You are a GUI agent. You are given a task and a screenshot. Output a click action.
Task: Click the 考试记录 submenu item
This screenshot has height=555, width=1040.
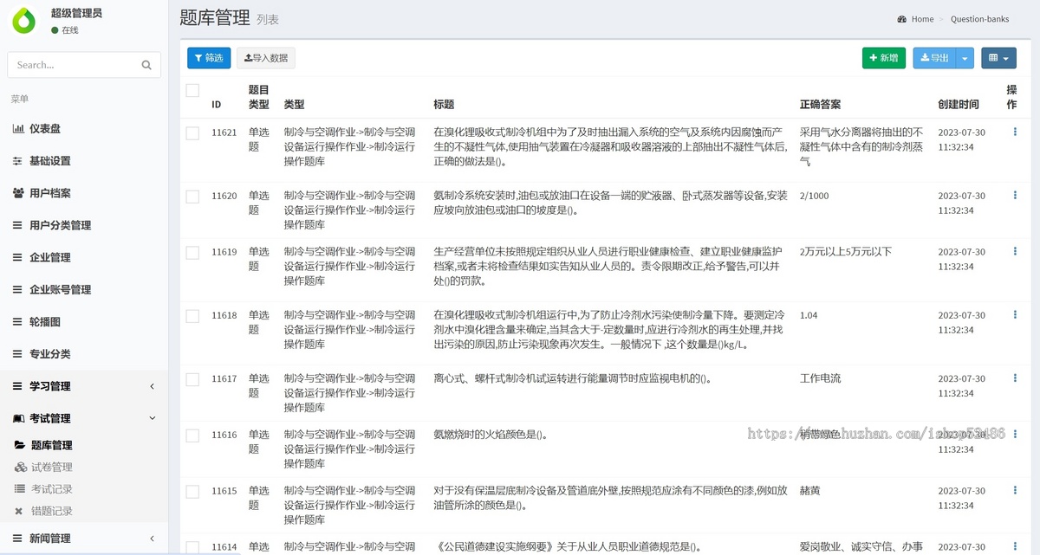[84, 489]
